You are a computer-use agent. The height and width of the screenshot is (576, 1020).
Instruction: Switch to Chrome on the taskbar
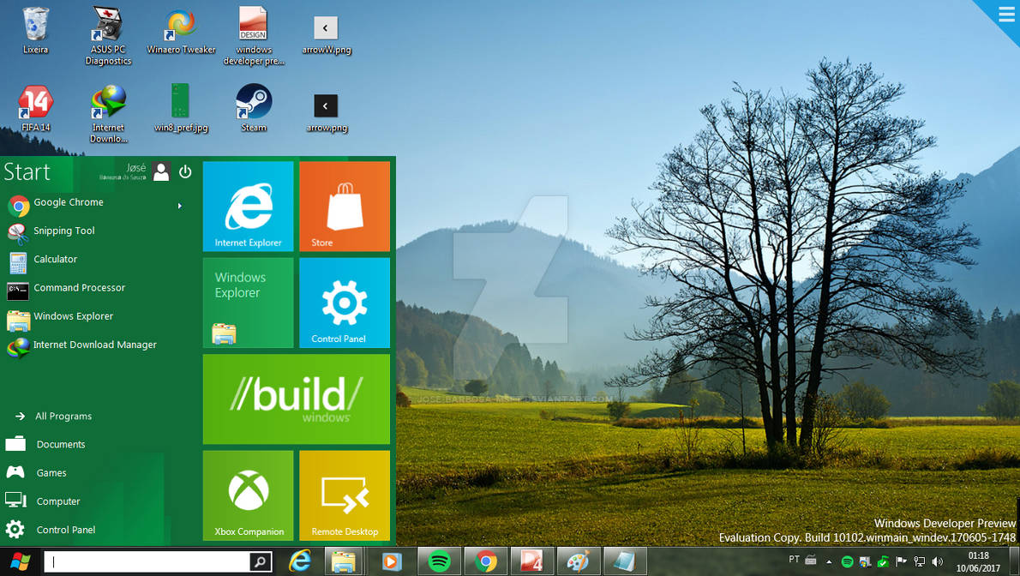[486, 561]
